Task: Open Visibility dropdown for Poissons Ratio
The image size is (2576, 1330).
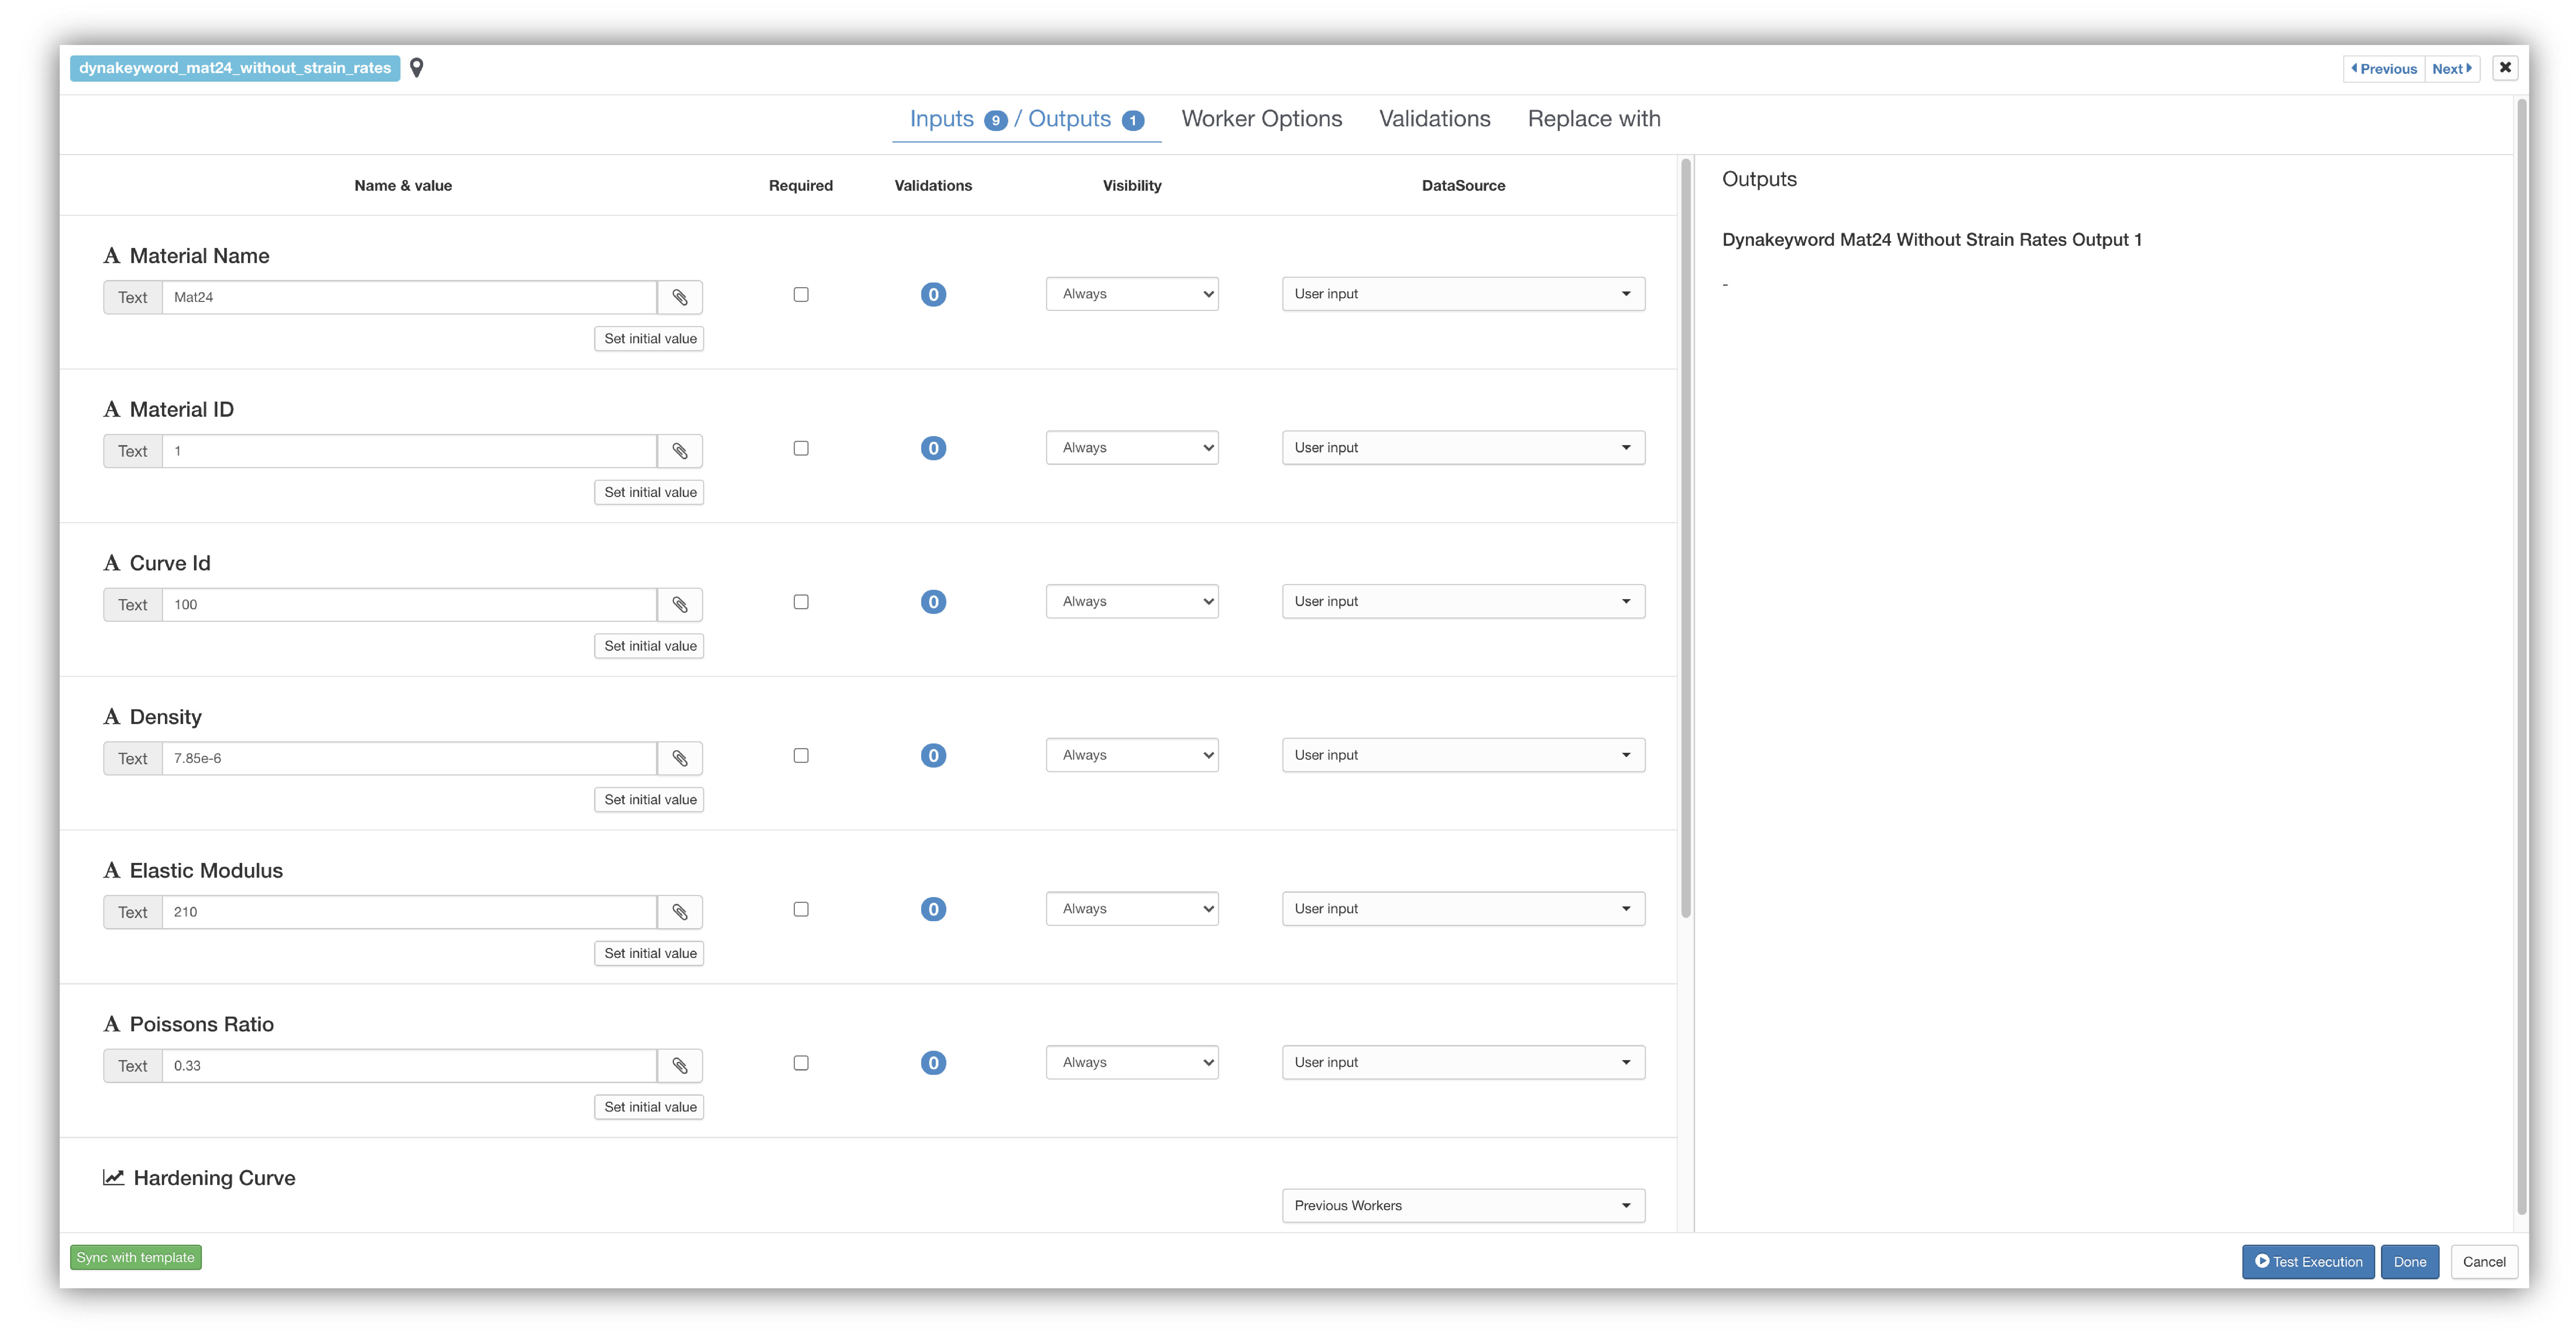Action: (x=1132, y=1062)
